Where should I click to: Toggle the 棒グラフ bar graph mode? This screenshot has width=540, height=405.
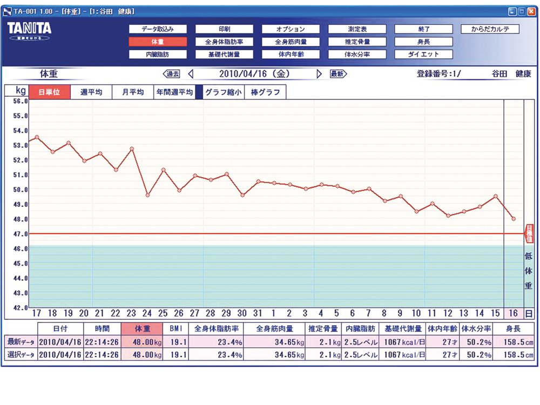click(266, 92)
